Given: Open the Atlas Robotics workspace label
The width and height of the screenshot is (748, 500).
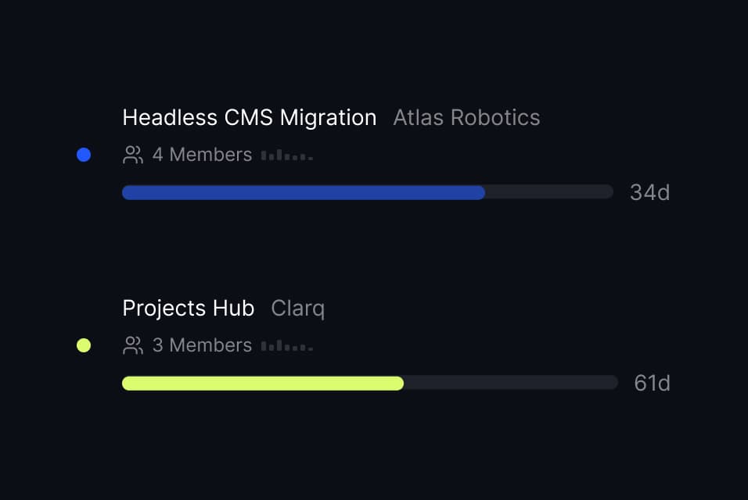Looking at the screenshot, I should click(466, 117).
